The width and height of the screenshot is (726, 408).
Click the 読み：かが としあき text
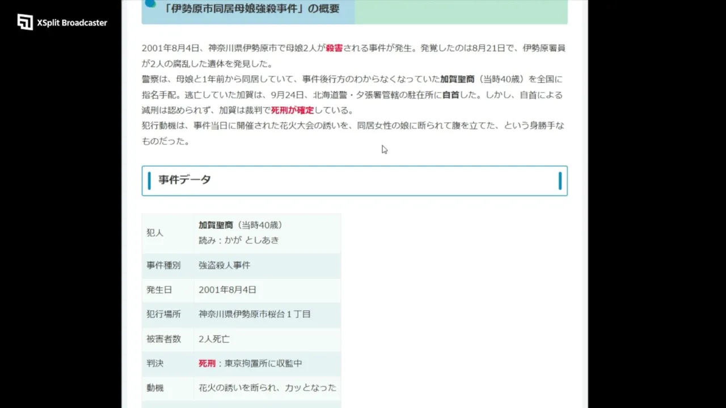[x=239, y=240]
